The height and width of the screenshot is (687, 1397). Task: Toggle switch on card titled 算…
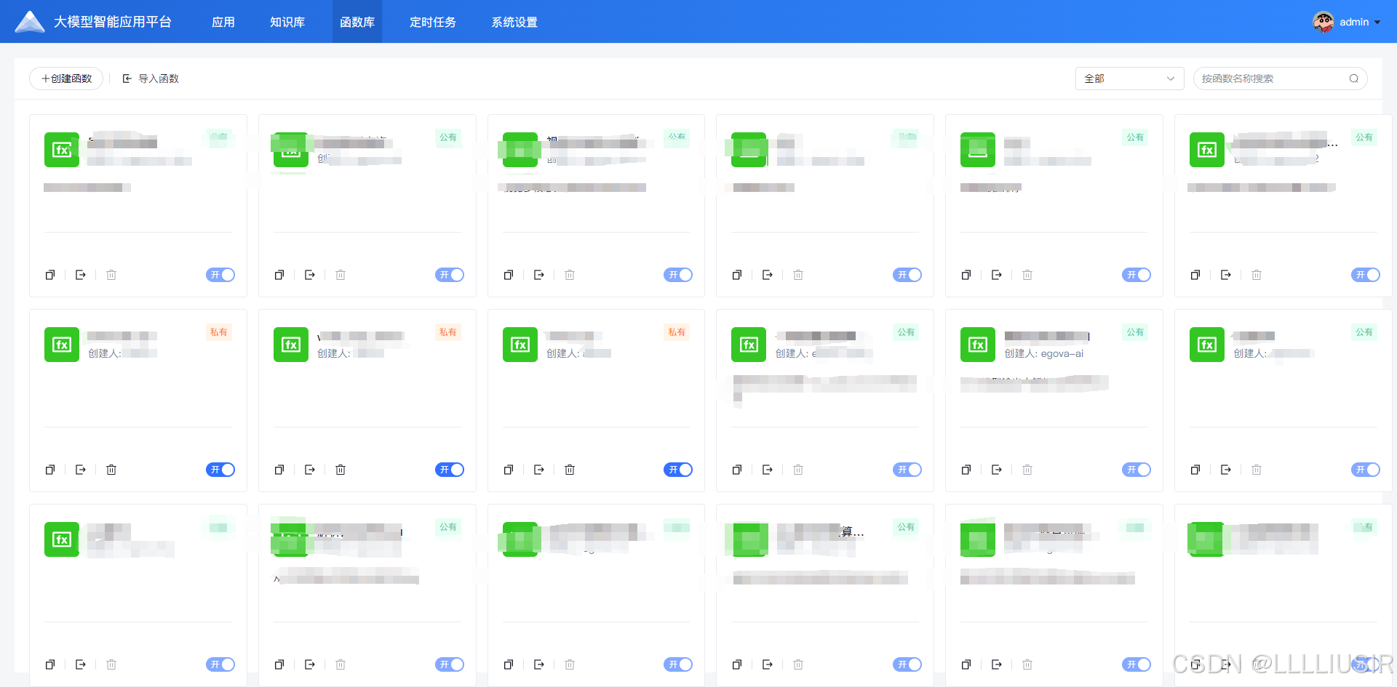point(907,664)
